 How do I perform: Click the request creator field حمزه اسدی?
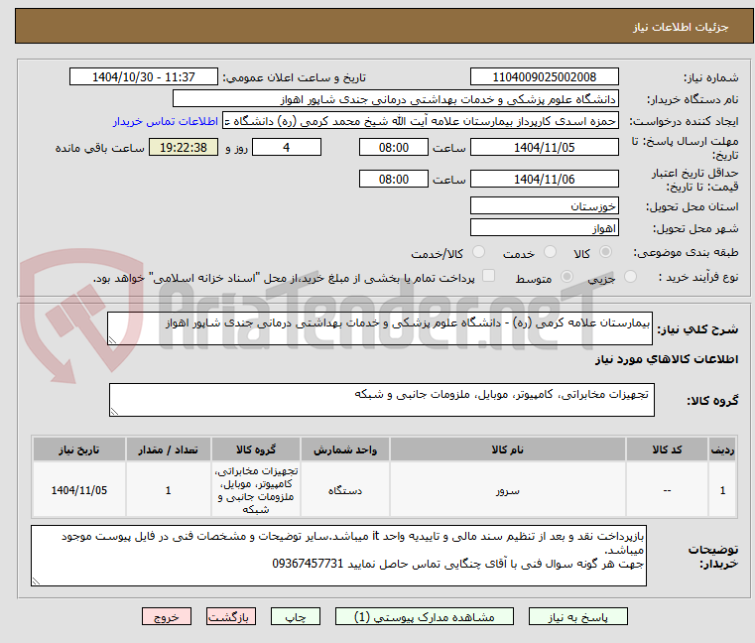coord(421,121)
